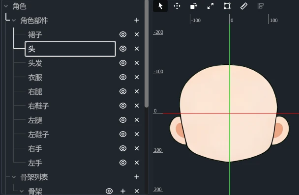
Task: Open the ruler measure tool
Action: (244, 6)
